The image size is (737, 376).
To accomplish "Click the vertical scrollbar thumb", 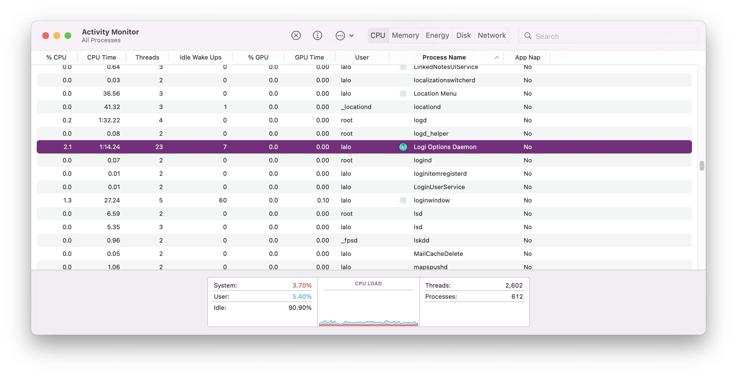I will pos(701,166).
